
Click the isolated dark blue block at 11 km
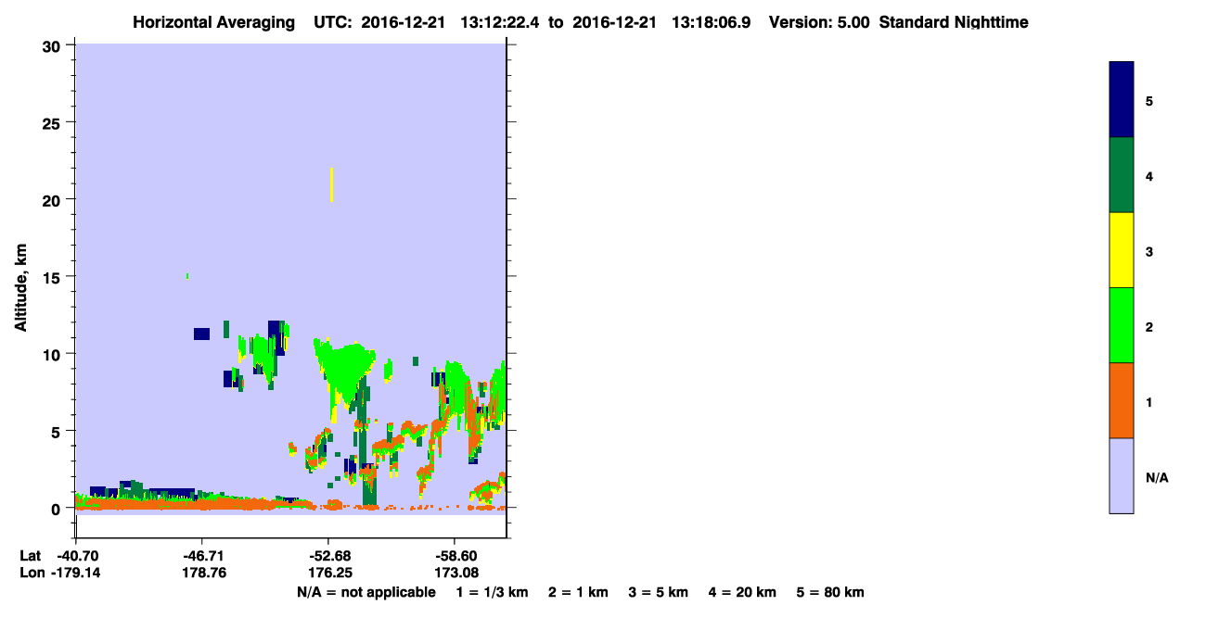point(201,334)
